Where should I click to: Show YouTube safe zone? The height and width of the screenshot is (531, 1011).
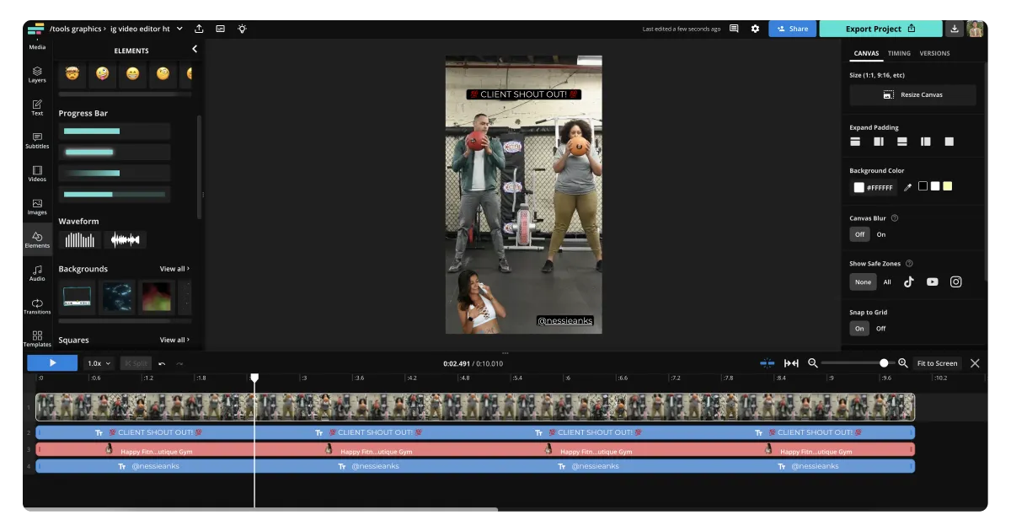point(933,282)
